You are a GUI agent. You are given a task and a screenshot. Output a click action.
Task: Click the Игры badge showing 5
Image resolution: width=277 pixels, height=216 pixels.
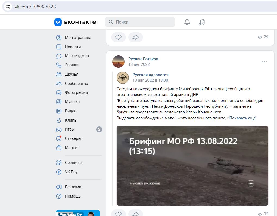[99, 129]
